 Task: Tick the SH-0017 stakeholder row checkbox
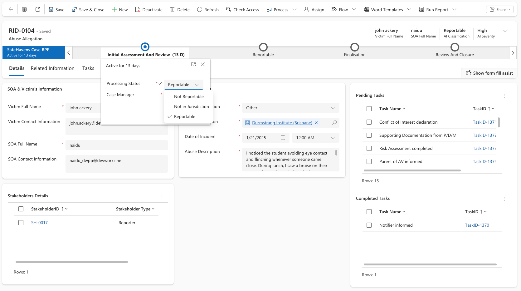21,223
